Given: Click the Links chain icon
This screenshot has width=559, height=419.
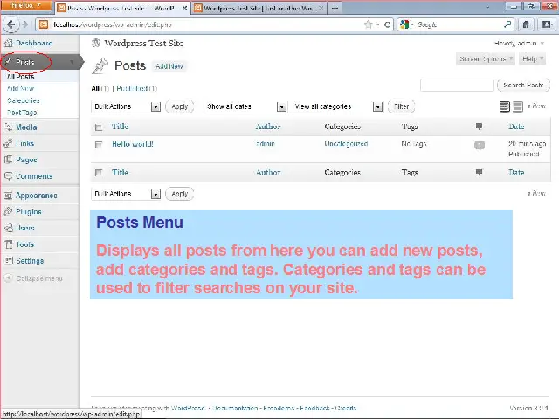Looking at the screenshot, I should coord(8,143).
